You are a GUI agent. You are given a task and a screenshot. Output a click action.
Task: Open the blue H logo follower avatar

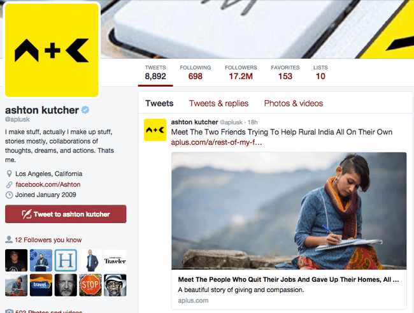pyautogui.click(x=66, y=260)
